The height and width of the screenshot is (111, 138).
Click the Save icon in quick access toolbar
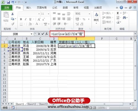point(8,2)
